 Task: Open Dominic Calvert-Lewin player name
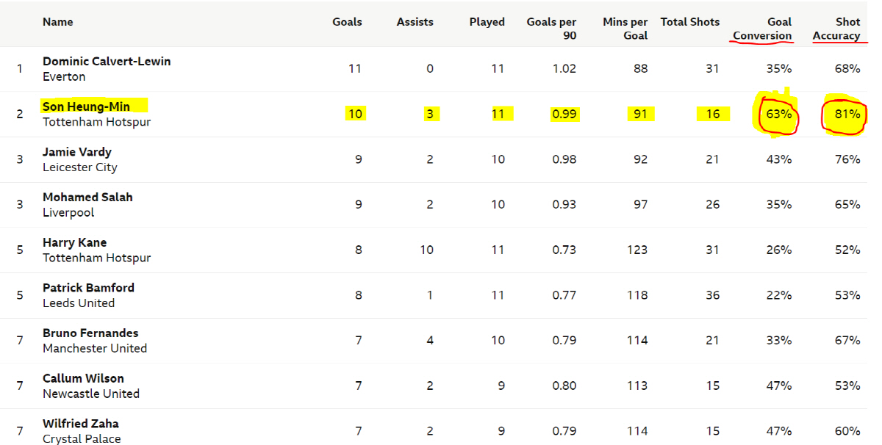107,62
